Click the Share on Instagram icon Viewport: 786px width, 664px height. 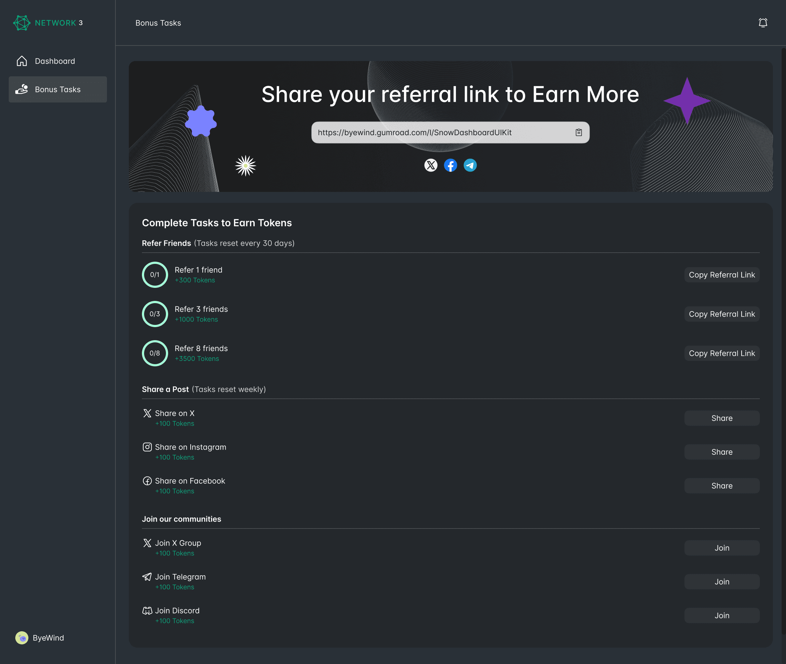[x=147, y=447]
